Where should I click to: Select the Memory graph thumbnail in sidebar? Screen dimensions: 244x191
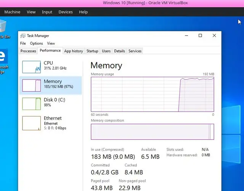coord(31,85)
